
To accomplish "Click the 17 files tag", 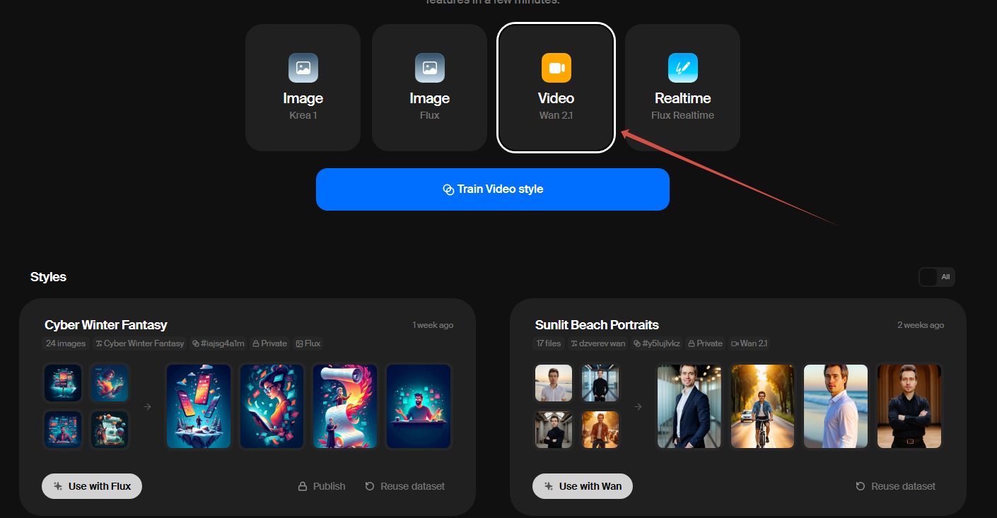I will point(549,343).
